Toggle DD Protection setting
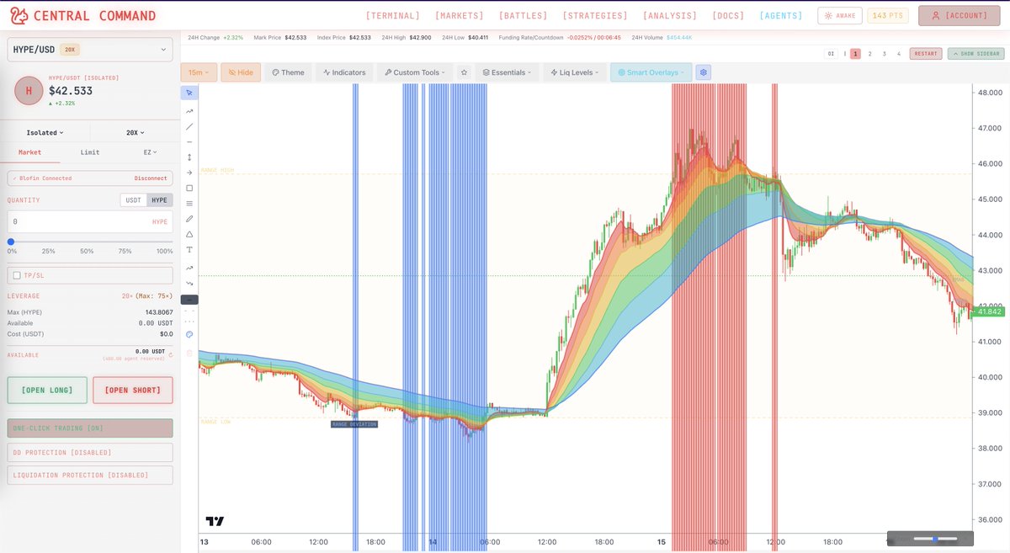This screenshot has height=553, width=1010. [90, 452]
